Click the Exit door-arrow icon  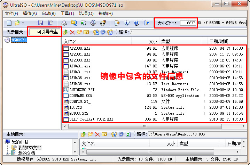click(x=146, y=23)
